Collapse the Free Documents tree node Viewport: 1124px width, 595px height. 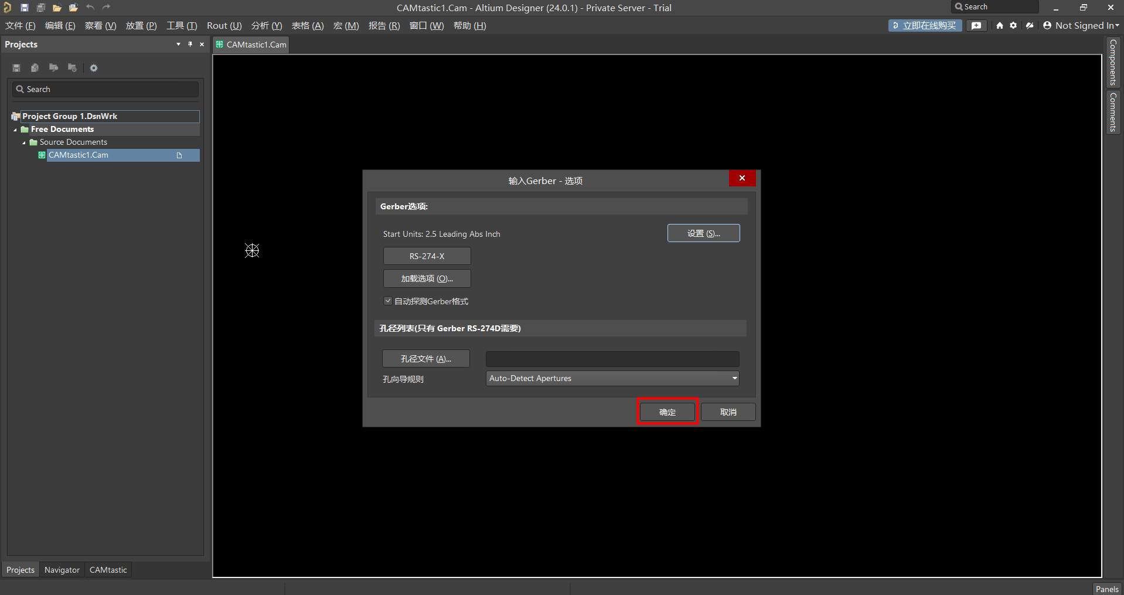(15, 130)
